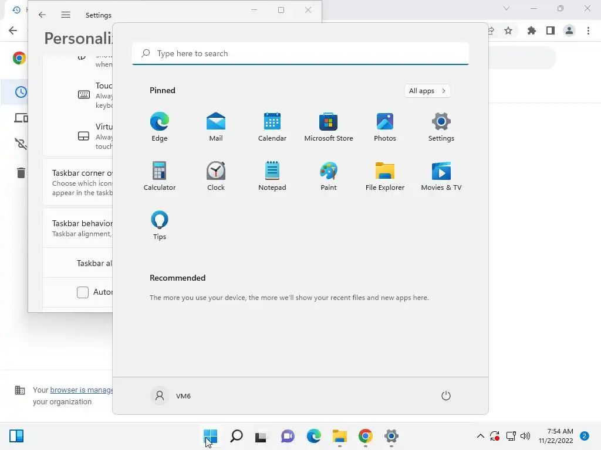Open browser is managed link in Chrome

[x=82, y=390]
